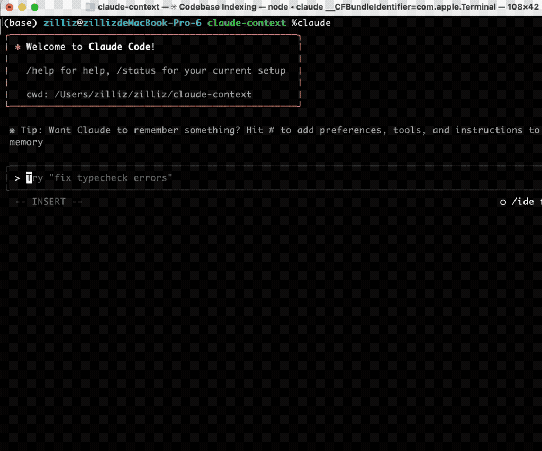The image size is (542, 451).
Task: Click the folder proxy icon in the title bar
Action: pyautogui.click(x=90, y=7)
